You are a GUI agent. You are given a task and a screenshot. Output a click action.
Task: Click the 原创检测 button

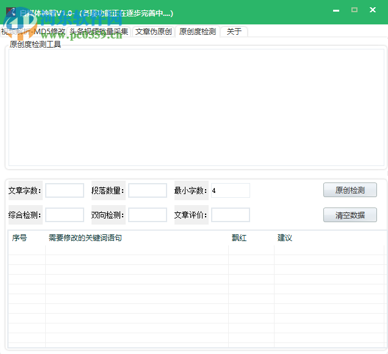[x=350, y=190]
